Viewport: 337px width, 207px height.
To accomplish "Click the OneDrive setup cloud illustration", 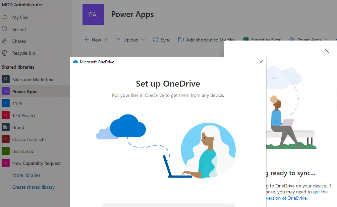I will click(165, 146).
